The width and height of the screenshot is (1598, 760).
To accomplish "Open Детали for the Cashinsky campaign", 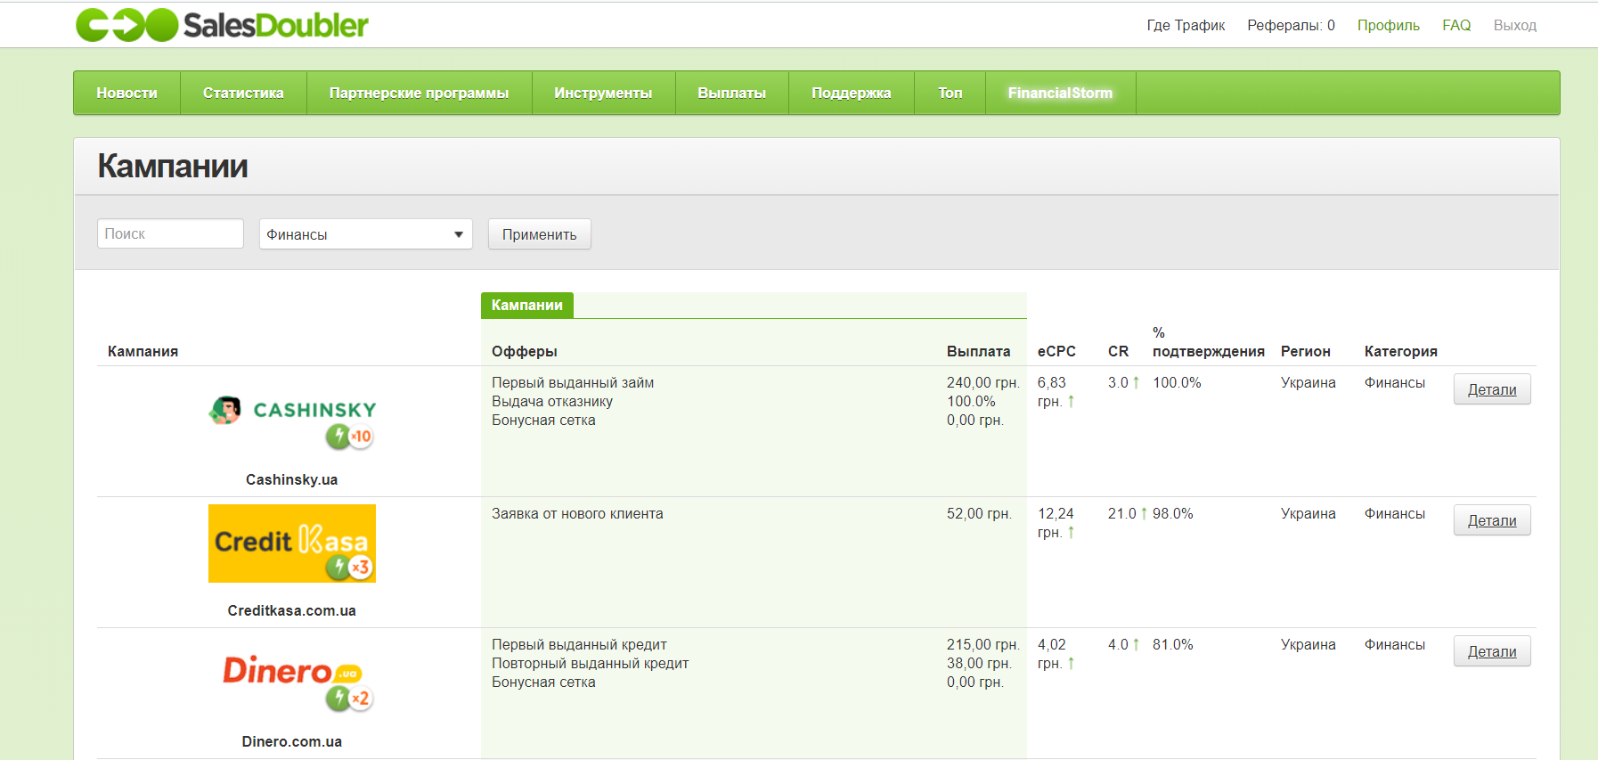I will (x=1491, y=389).
